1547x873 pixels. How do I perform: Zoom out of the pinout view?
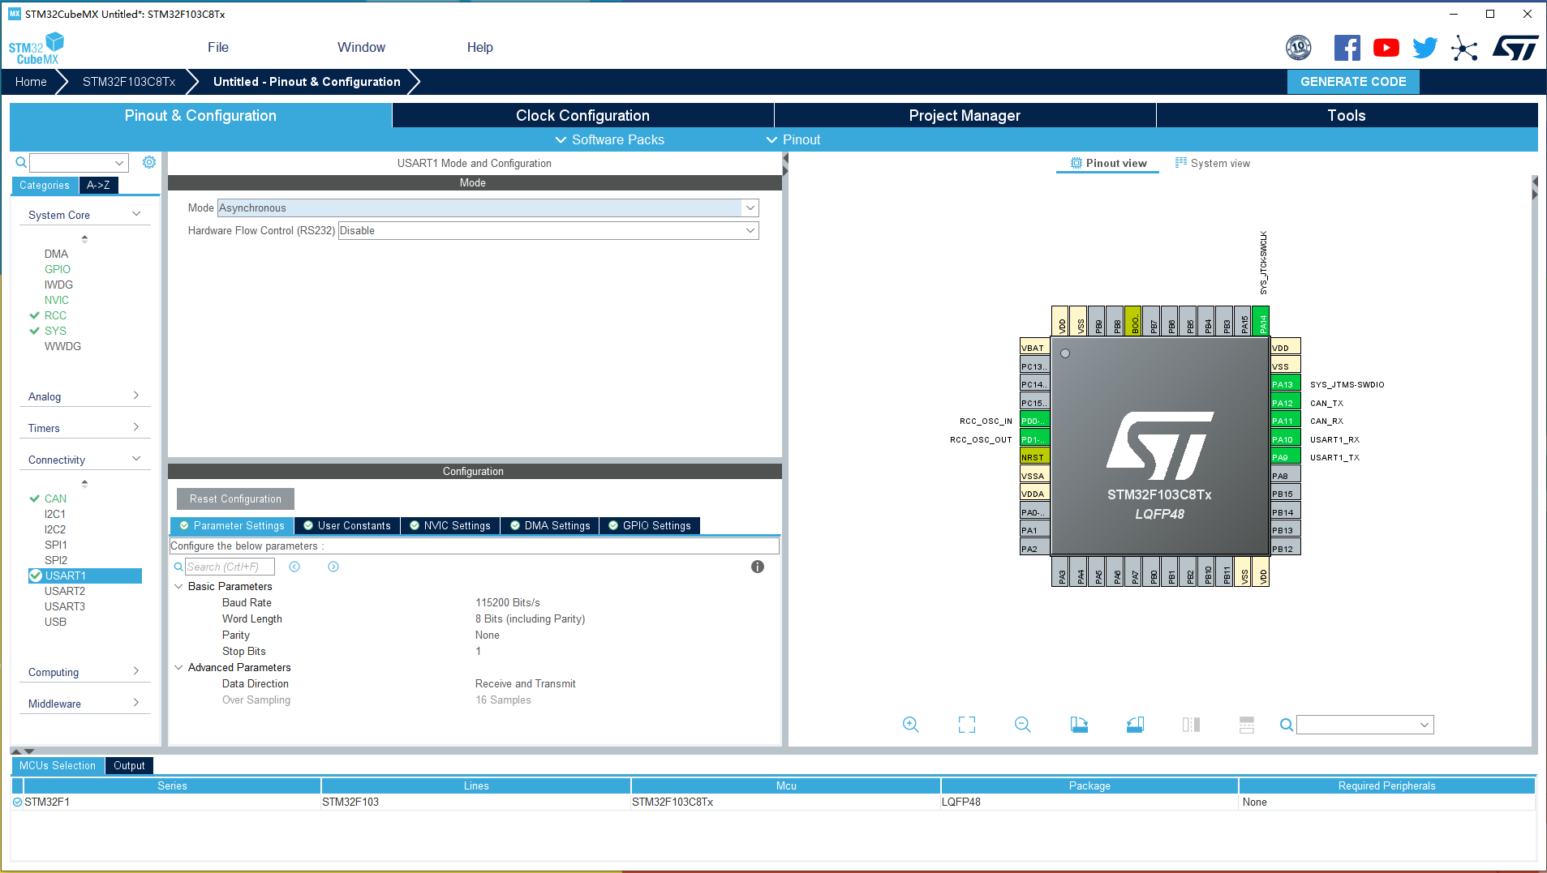(x=1023, y=724)
